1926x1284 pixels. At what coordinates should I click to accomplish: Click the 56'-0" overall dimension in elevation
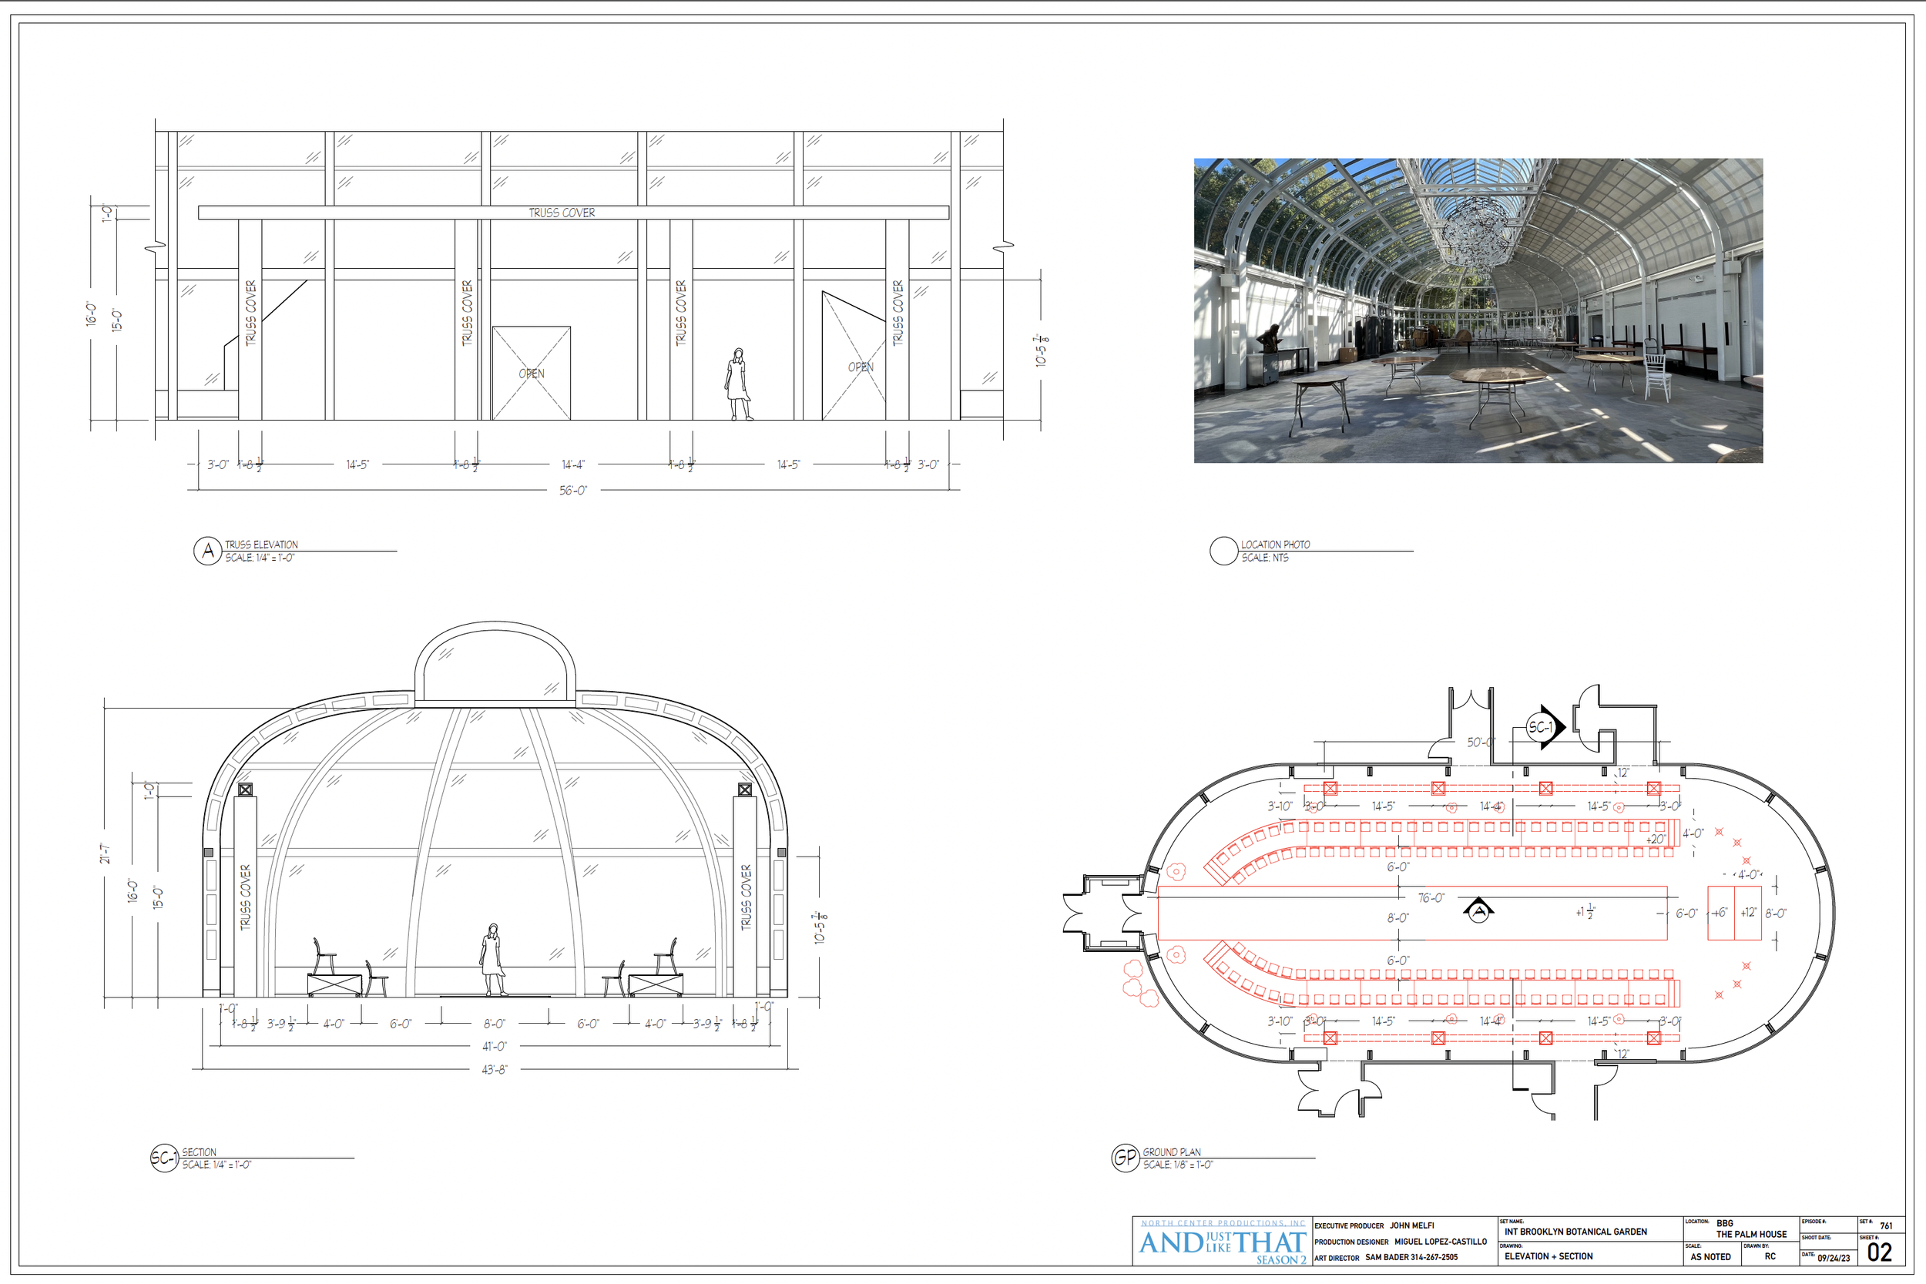click(573, 491)
